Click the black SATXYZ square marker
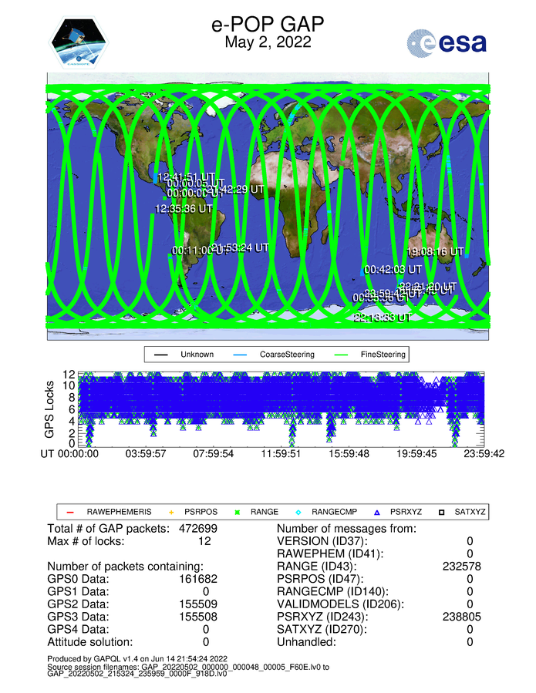Screen dimensions: 536x693 pyautogui.click(x=442, y=511)
